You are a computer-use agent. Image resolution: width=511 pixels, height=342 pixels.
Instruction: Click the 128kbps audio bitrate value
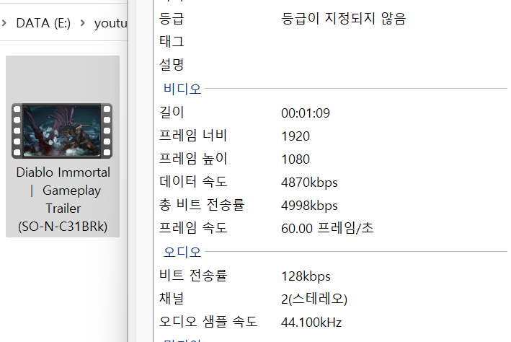[306, 277]
